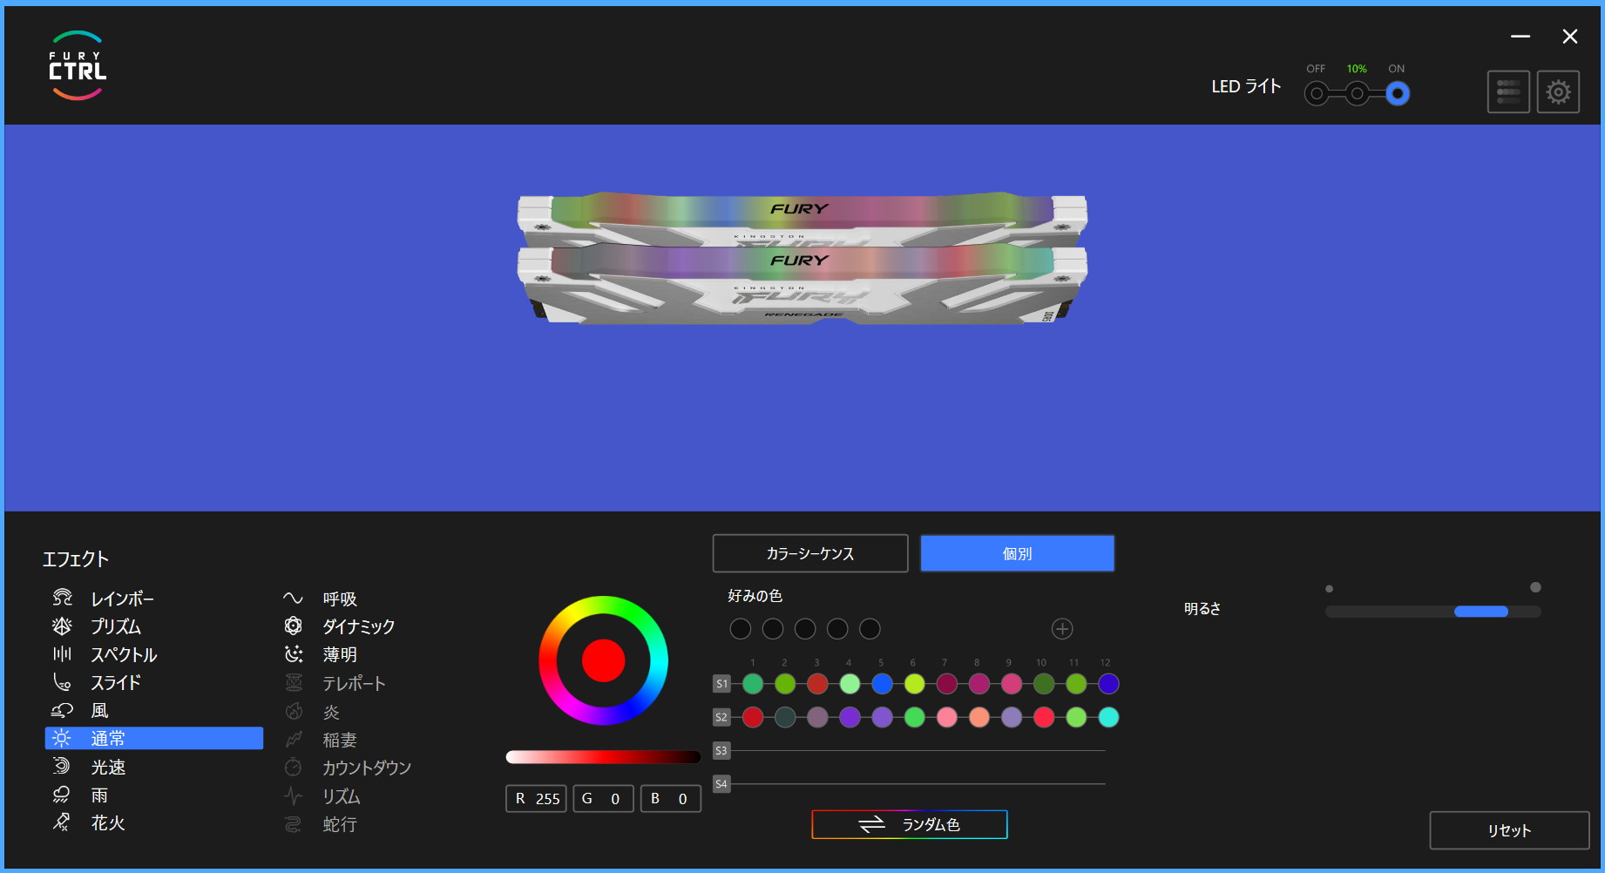The width and height of the screenshot is (1605, 873).
Task: Select the プリズム effect icon
Action: coord(62,626)
